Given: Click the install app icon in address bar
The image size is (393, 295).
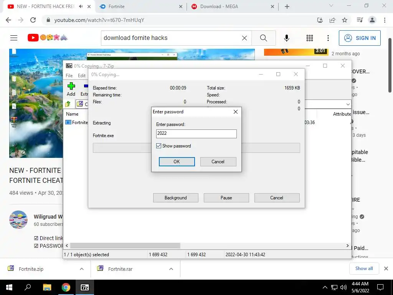Looking at the screenshot, I should coord(320,20).
